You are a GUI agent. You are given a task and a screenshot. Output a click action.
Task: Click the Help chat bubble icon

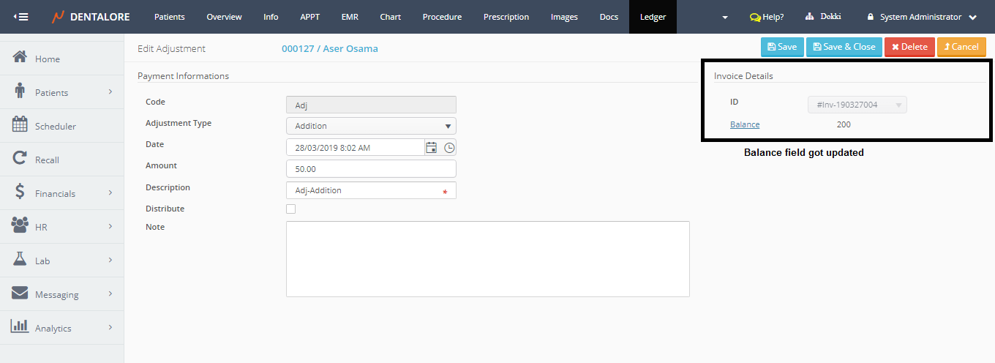click(755, 17)
